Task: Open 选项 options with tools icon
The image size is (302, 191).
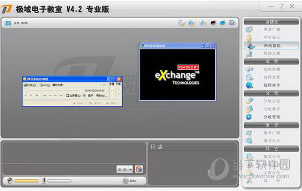Action: pyautogui.click(x=271, y=180)
